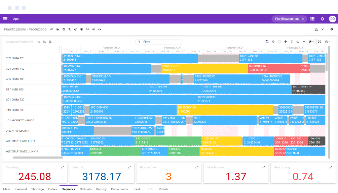Switch to the Orders tab
338x193 pixels.
coord(53,189)
